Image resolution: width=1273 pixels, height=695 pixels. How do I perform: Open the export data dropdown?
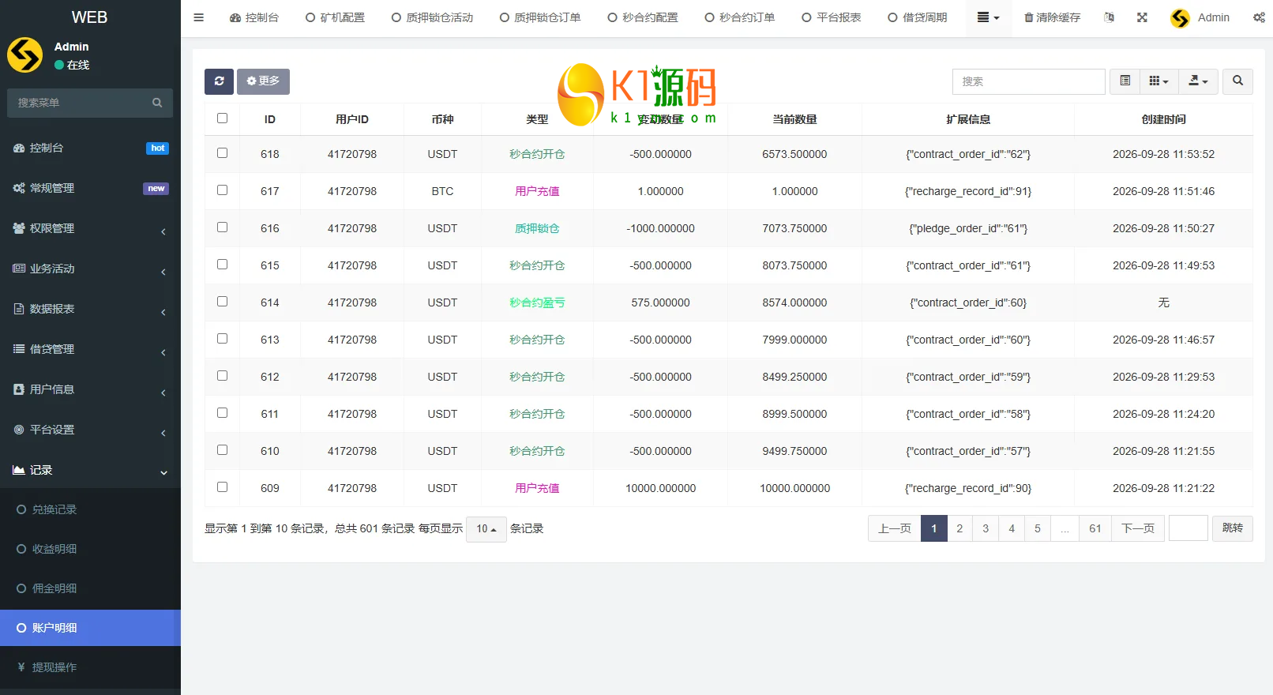point(1198,81)
